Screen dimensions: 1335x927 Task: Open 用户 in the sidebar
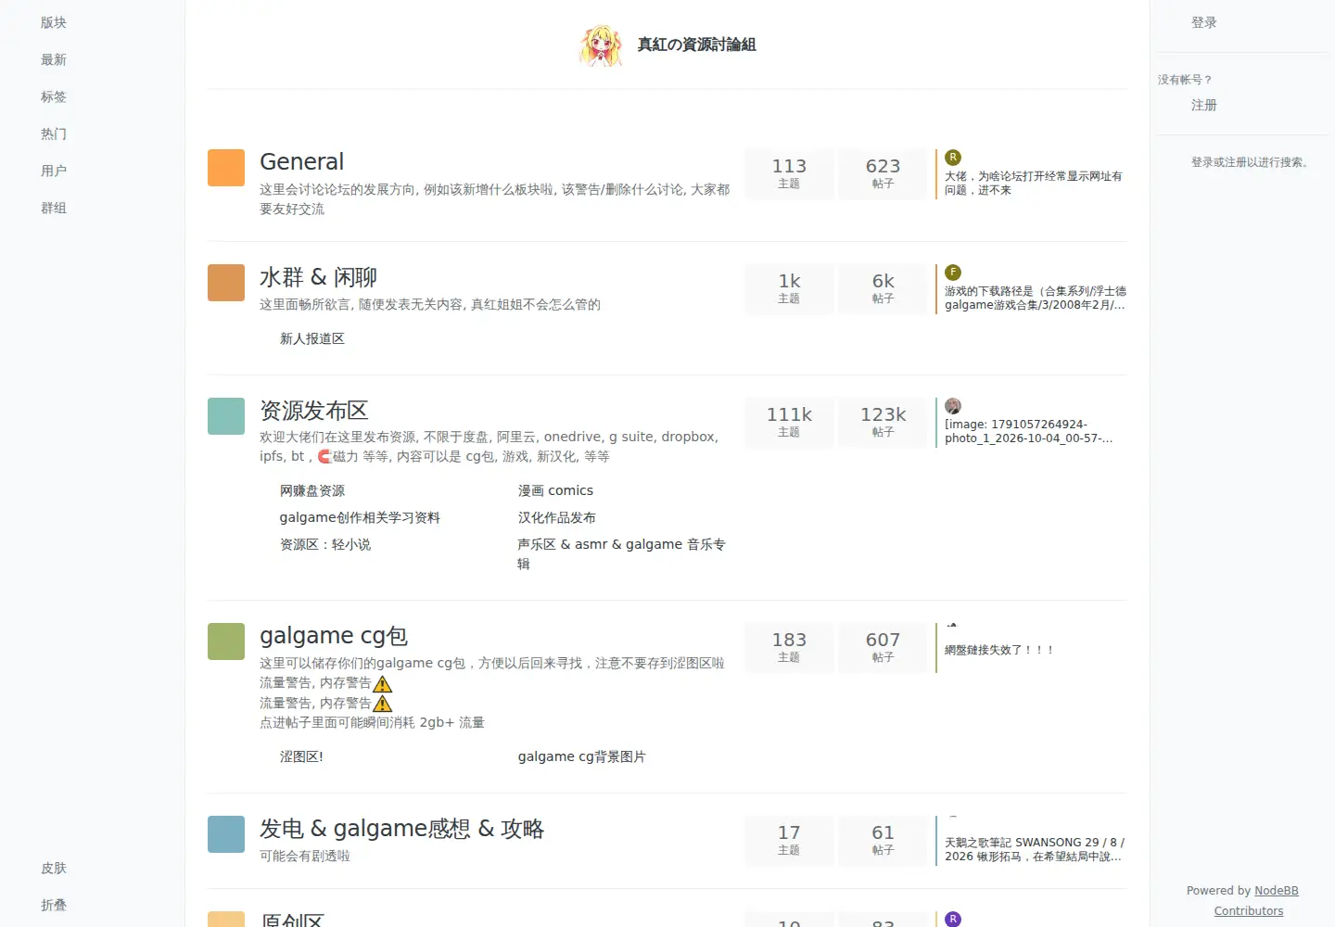[x=54, y=171]
